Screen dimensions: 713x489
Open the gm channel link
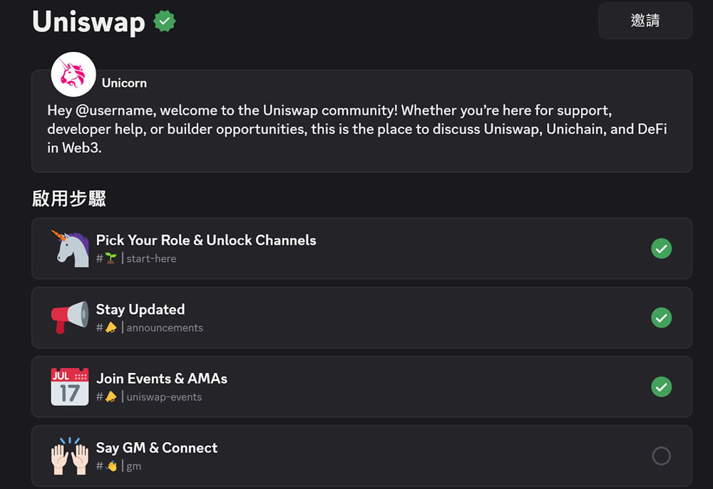(x=134, y=466)
